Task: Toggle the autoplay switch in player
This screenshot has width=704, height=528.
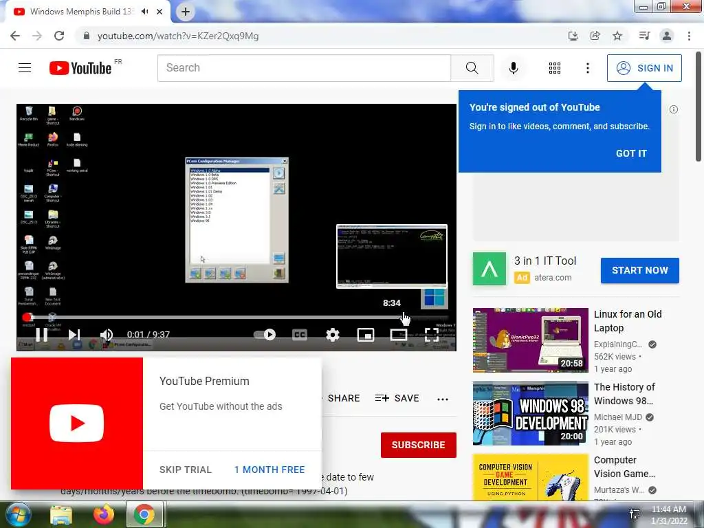Action: 265,335
